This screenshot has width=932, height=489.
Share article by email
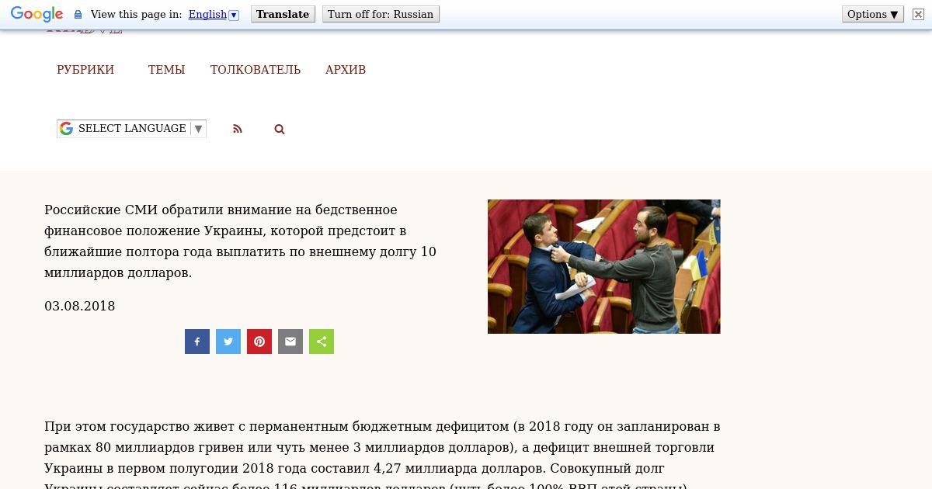(290, 342)
